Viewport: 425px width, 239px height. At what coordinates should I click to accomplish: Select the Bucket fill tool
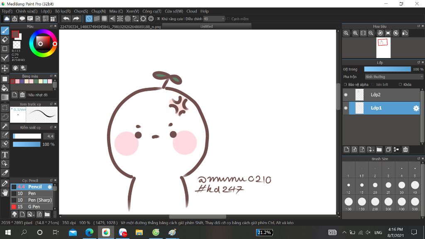(5, 88)
